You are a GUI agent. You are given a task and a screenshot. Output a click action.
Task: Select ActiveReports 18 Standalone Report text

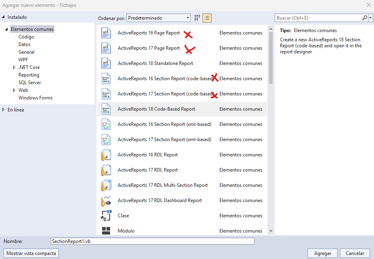tap(155, 63)
